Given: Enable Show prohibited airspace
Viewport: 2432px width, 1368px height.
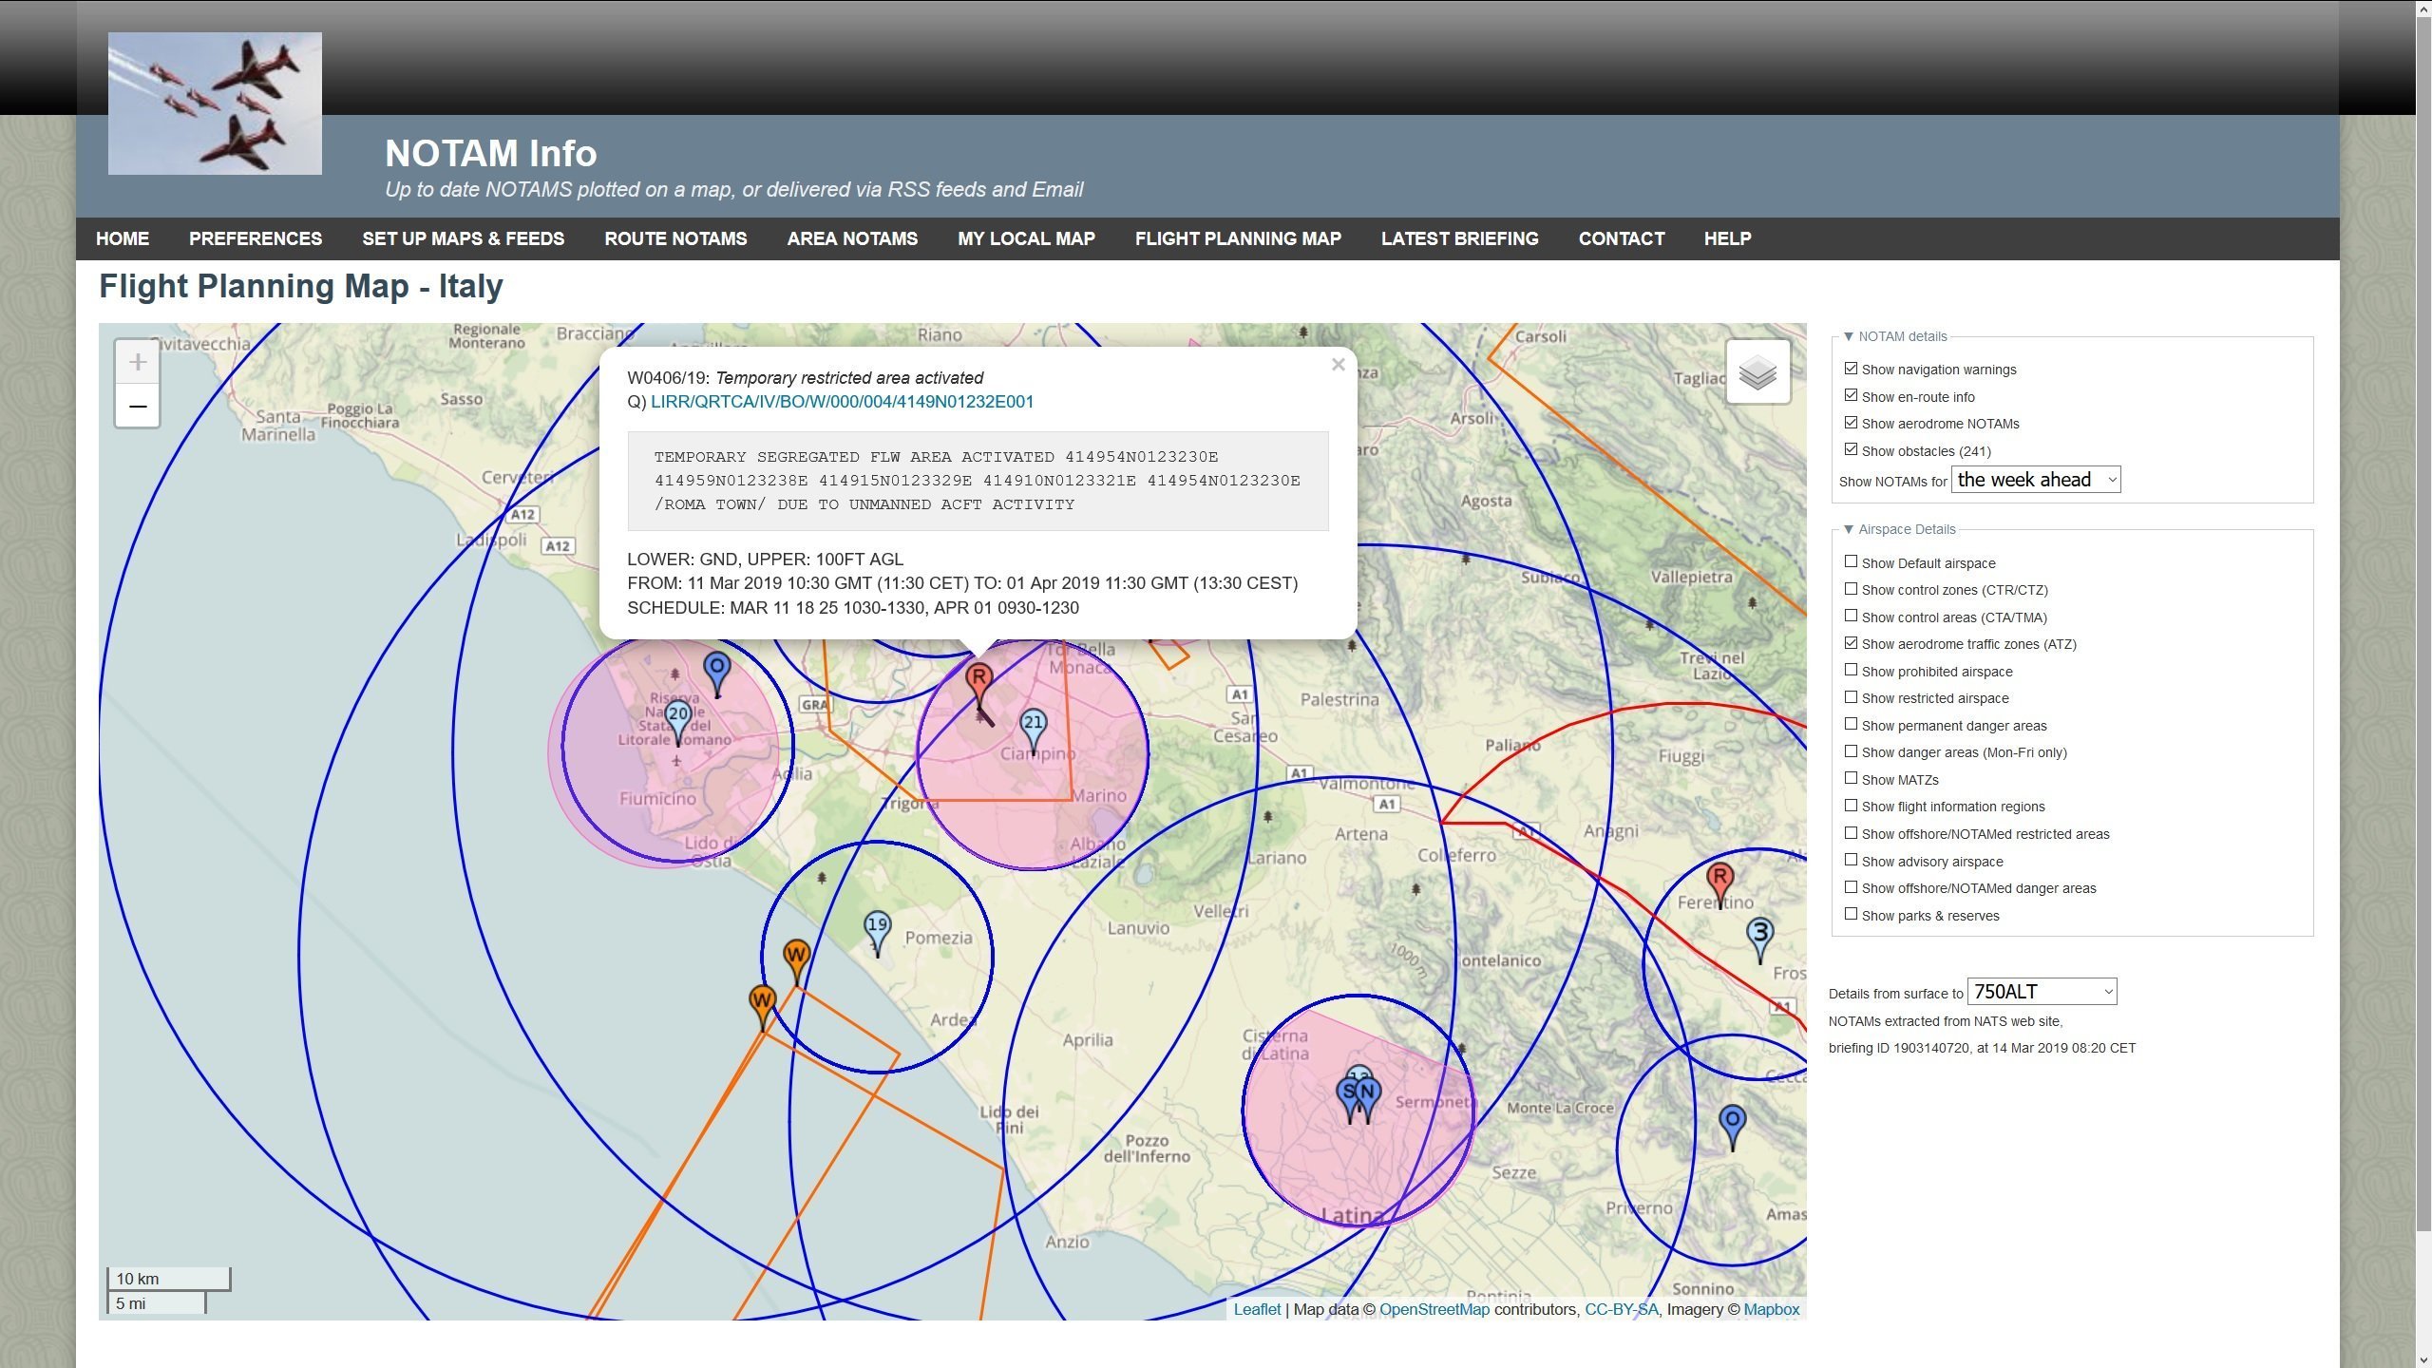Looking at the screenshot, I should pyautogui.click(x=1851, y=670).
